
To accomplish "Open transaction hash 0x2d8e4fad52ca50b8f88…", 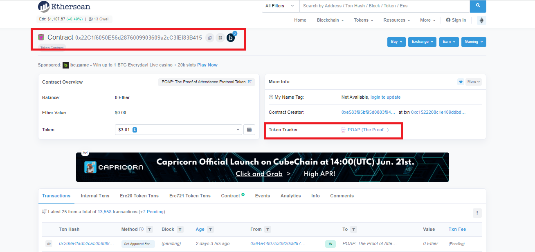I will tap(87, 243).
